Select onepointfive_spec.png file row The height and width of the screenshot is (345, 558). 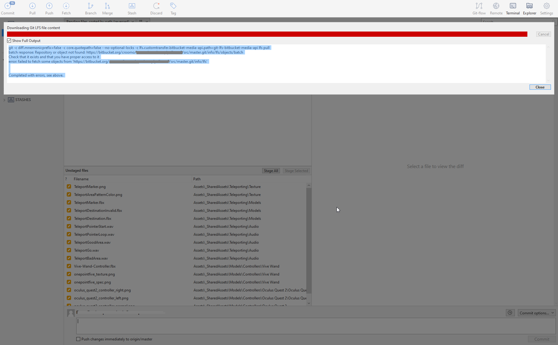click(185, 282)
